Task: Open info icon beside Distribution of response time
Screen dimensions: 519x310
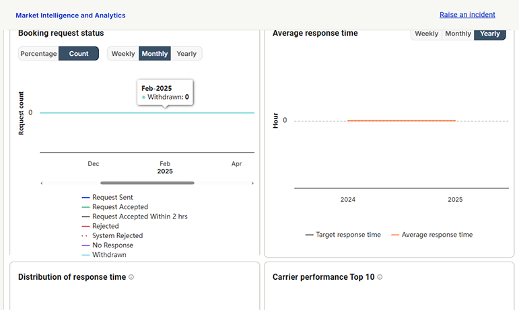Action: pyautogui.click(x=131, y=277)
